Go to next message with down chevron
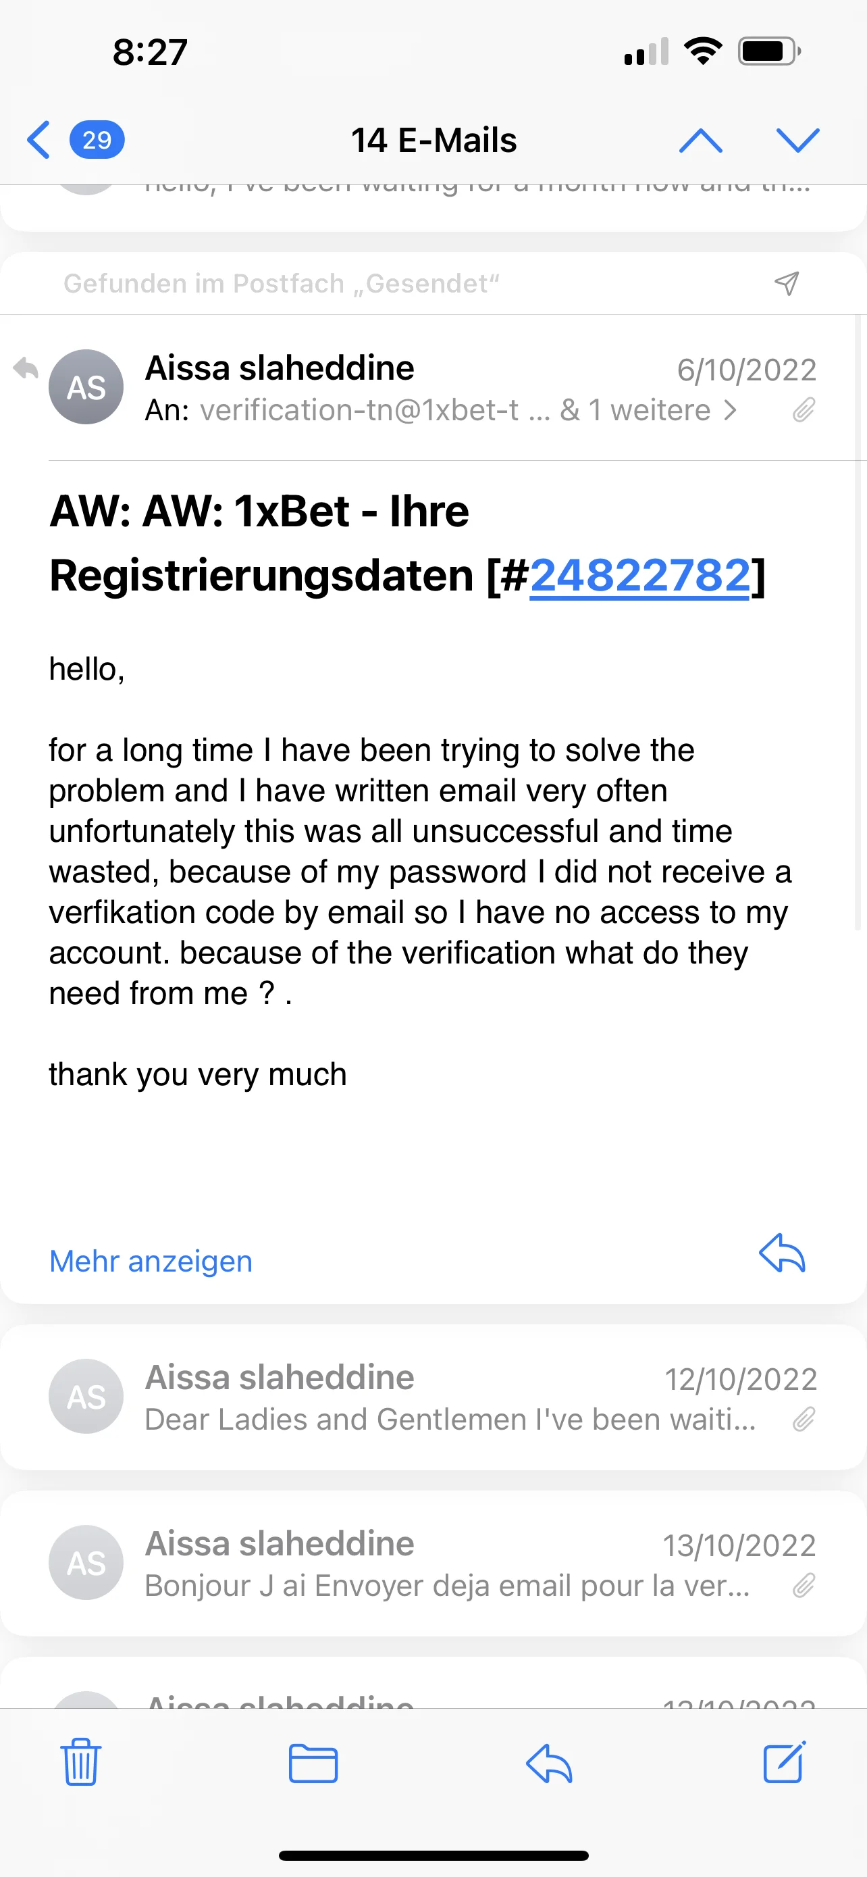The height and width of the screenshot is (1877, 867). pyautogui.click(x=798, y=139)
